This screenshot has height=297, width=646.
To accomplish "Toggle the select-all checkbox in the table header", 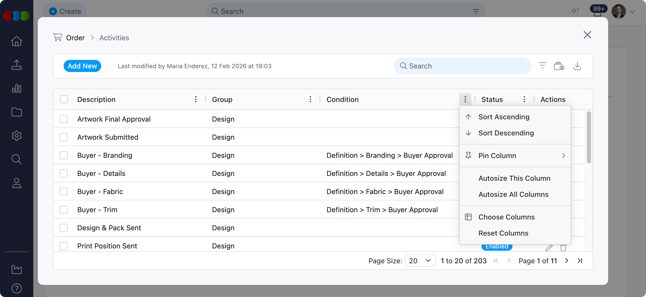I will (x=64, y=99).
